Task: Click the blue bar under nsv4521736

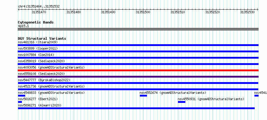Action: pos(138,89)
